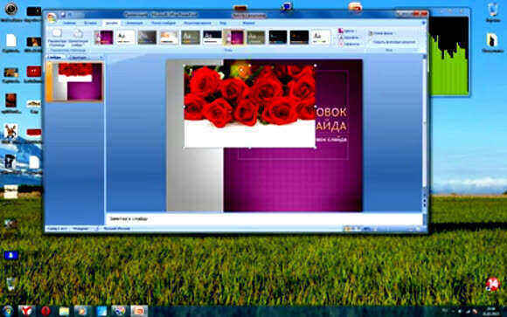This screenshot has height=317, width=507.
Task: Start slideshow from the status bar icon
Action: coord(359,229)
